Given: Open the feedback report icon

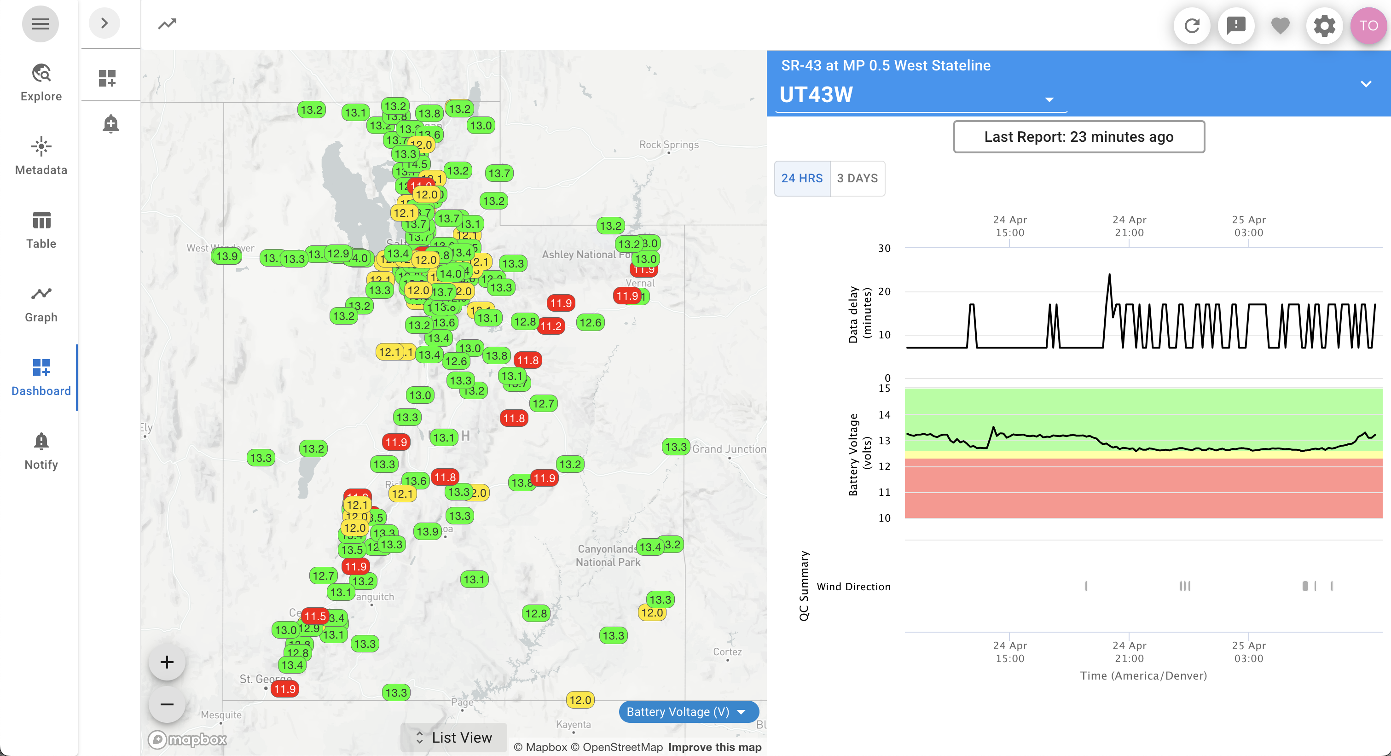Looking at the screenshot, I should [x=1236, y=25].
